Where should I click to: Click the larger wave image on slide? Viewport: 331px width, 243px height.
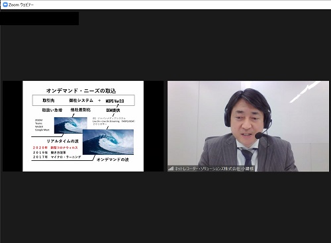coord(108,142)
